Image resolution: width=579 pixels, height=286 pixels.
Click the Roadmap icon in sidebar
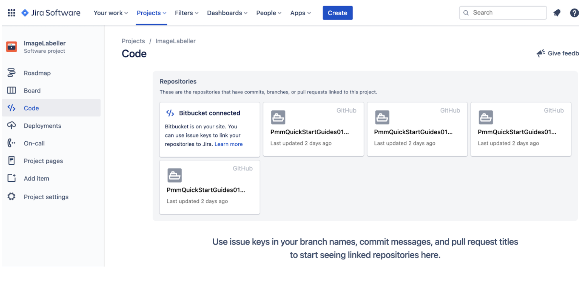pyautogui.click(x=11, y=73)
